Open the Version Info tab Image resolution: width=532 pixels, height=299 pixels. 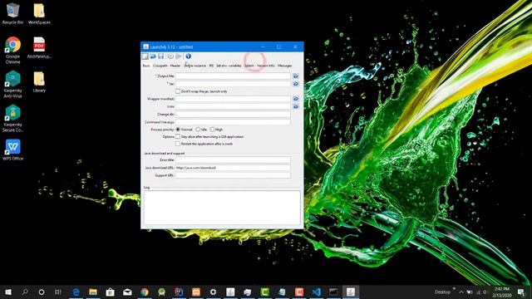(x=266, y=66)
